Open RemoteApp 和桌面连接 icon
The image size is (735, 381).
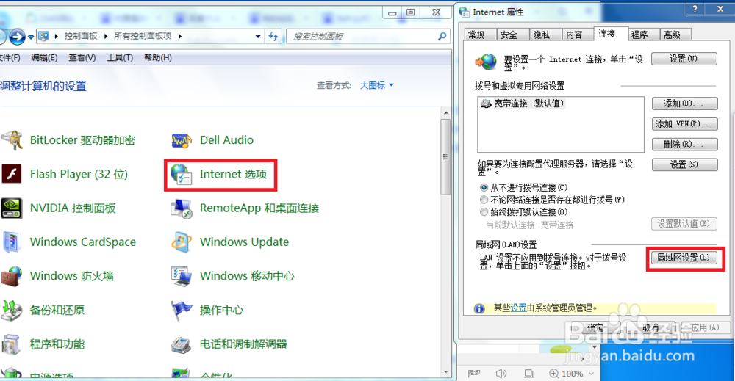click(x=182, y=208)
